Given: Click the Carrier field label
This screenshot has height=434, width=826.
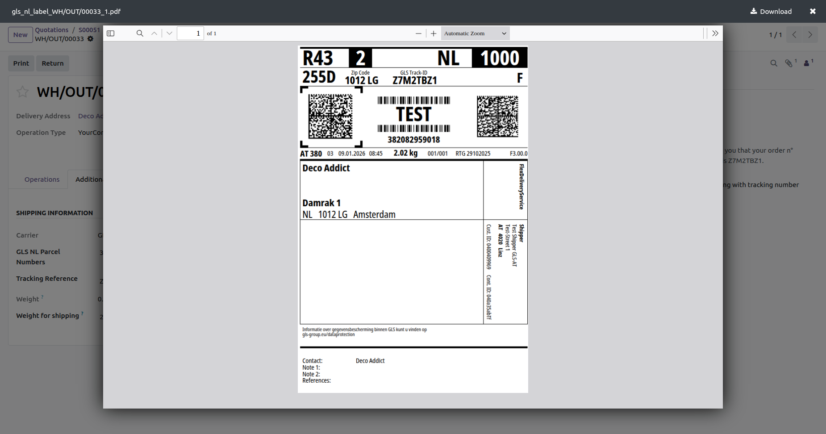Looking at the screenshot, I should click(27, 235).
